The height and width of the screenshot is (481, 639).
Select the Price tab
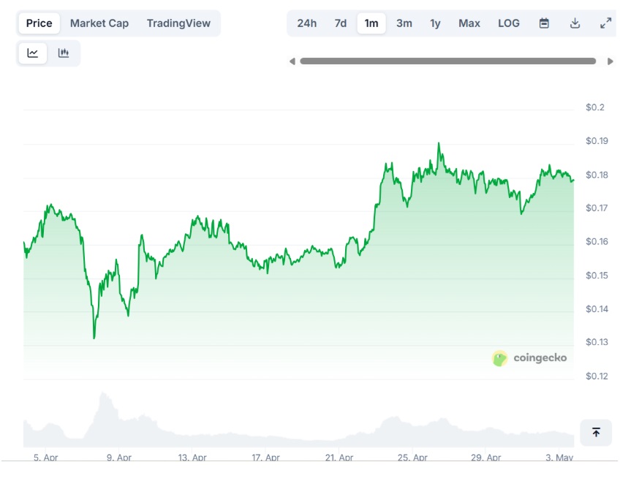39,23
